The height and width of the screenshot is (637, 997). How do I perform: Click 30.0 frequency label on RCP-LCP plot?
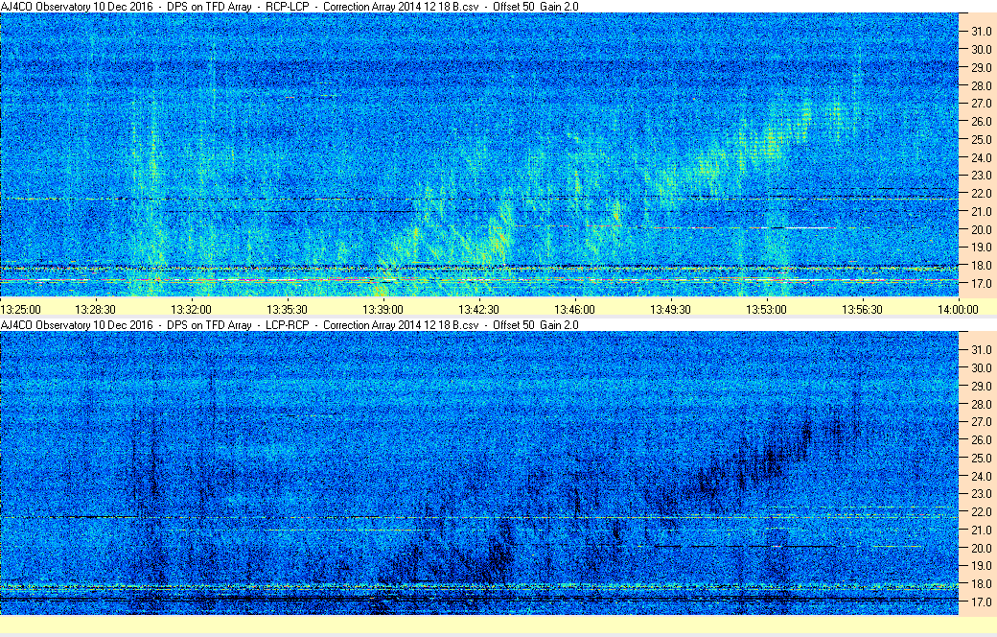[x=981, y=49]
